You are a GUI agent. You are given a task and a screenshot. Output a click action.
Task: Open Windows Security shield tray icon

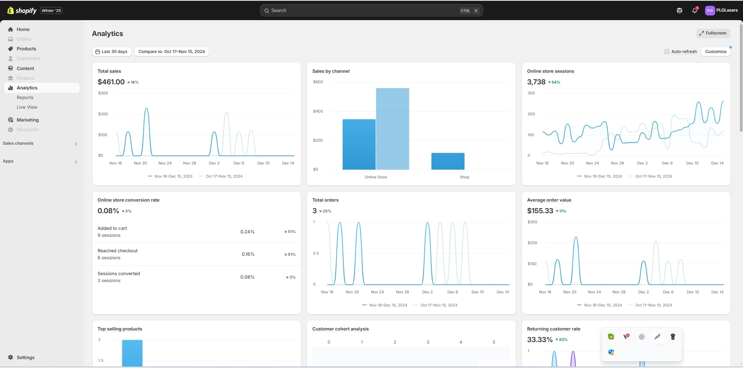(x=611, y=352)
